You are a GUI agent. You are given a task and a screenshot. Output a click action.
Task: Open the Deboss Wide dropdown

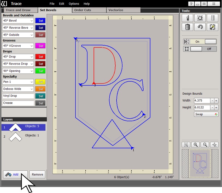click(18, 89)
